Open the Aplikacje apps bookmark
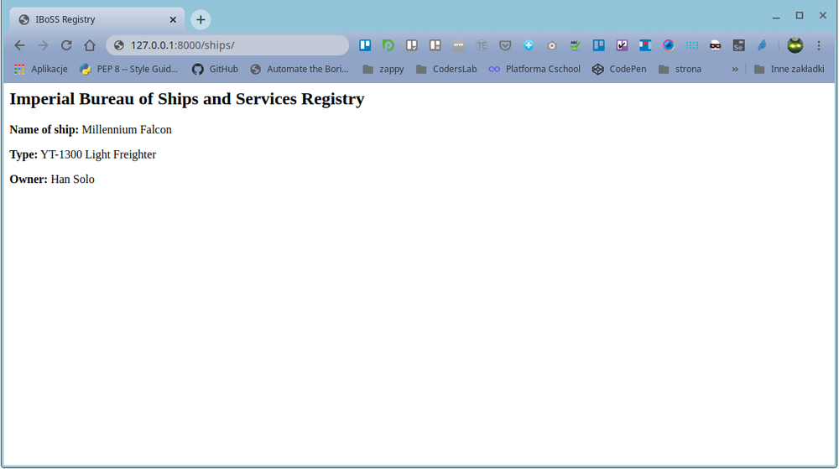Image resolution: width=839 pixels, height=469 pixels. 41,69
